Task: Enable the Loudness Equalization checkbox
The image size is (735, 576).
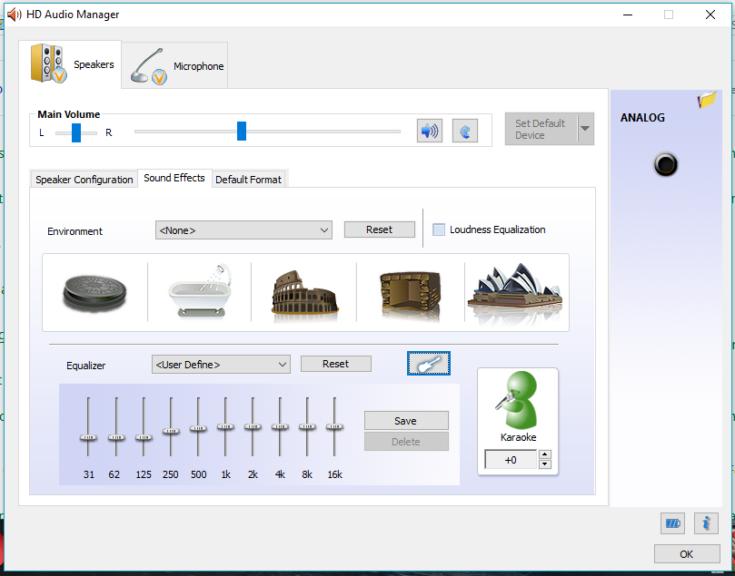Action: [x=439, y=229]
